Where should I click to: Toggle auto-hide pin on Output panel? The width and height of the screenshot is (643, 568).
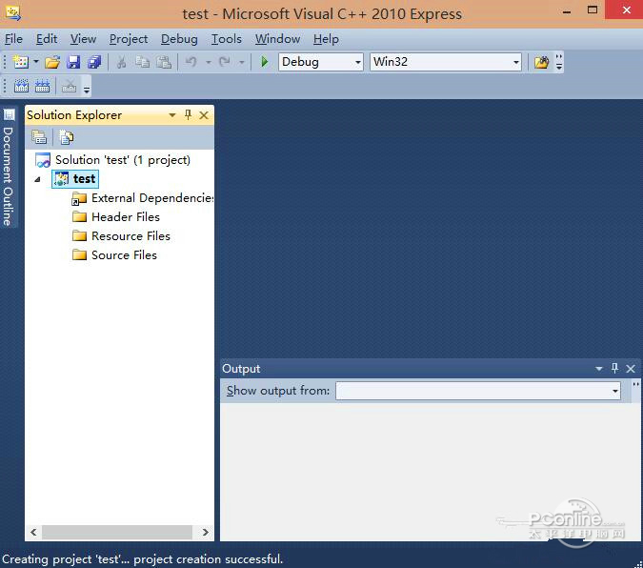pos(614,368)
